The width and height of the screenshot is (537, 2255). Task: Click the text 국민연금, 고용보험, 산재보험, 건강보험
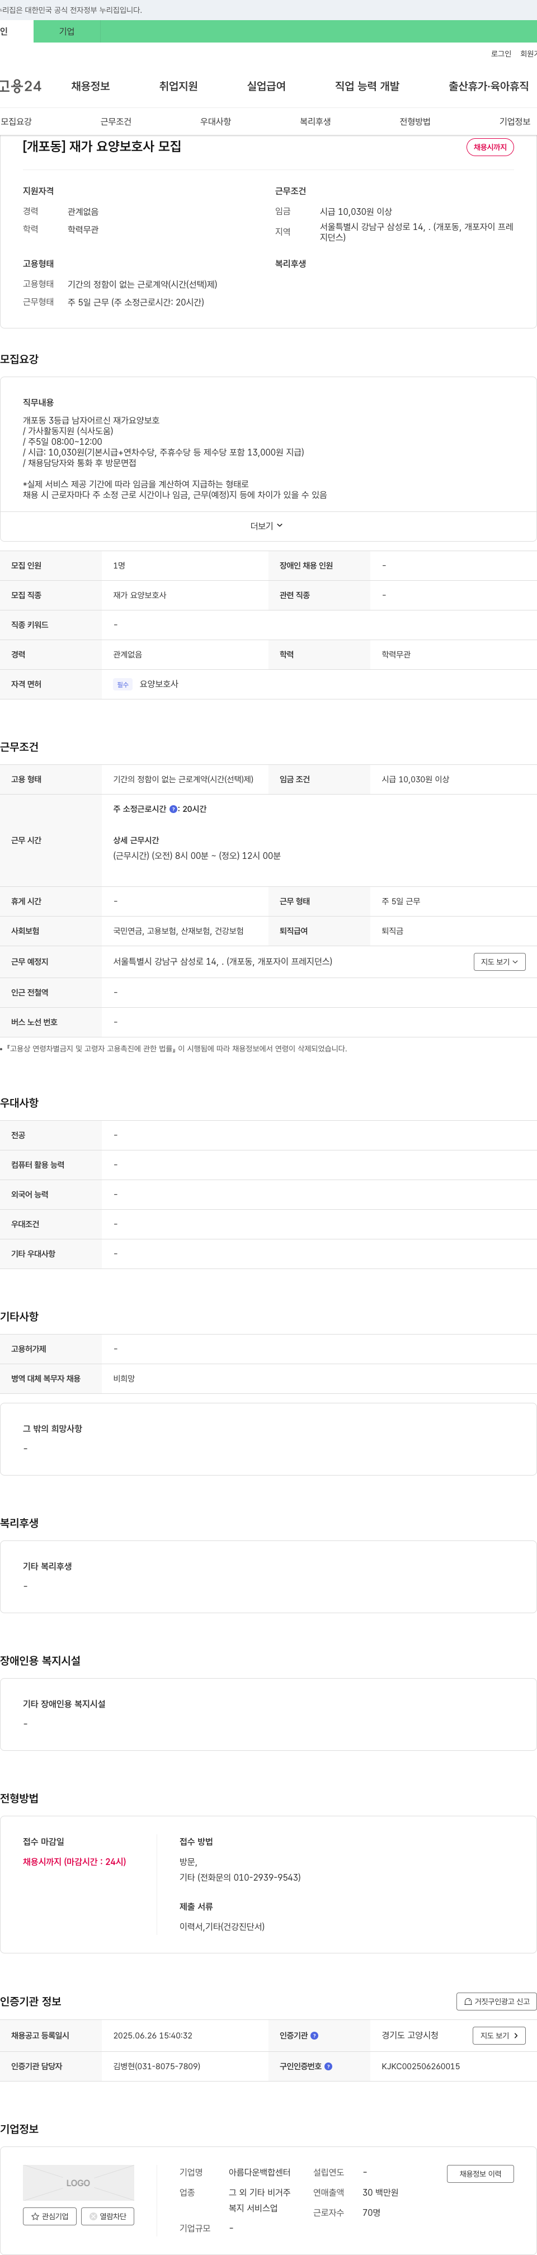[178, 931]
